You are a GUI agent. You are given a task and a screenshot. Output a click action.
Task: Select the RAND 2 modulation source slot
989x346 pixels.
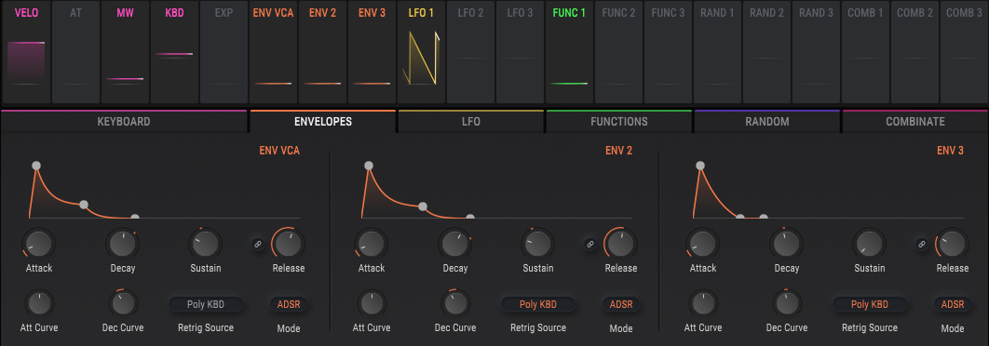767,52
